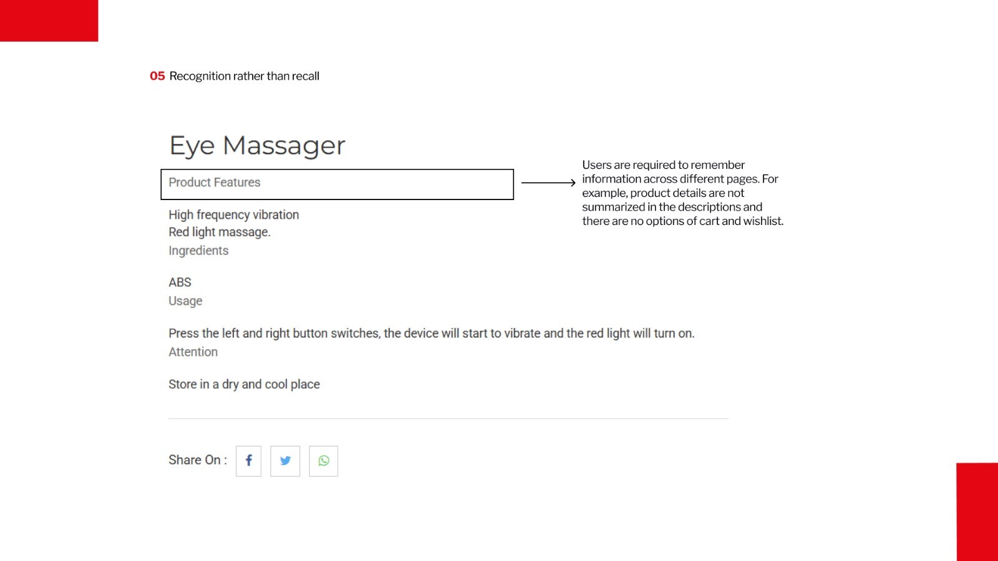Click the red '05' slide number
Image resolution: width=998 pixels, height=561 pixels.
157,76
